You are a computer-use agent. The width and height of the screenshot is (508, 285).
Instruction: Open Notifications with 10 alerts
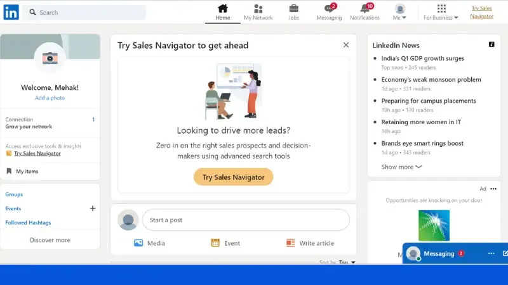coord(364,12)
